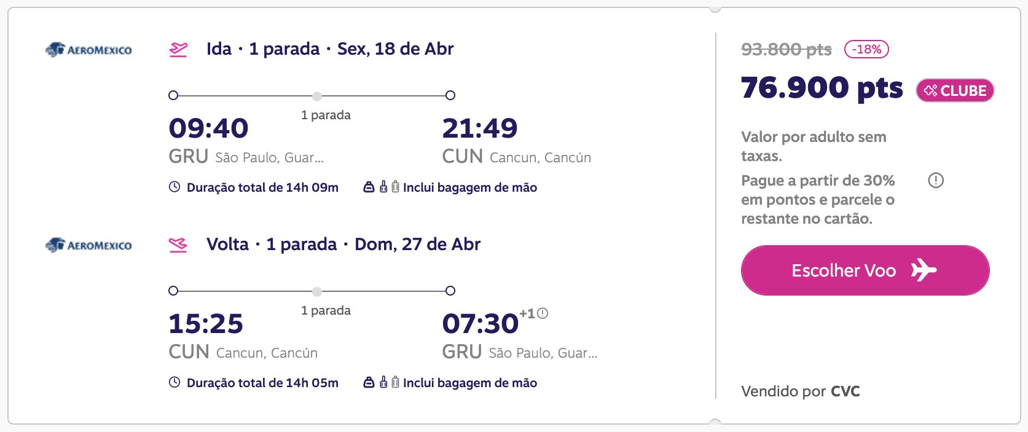Click the outbound '1 parada' label
The image size is (1028, 432).
(326, 115)
